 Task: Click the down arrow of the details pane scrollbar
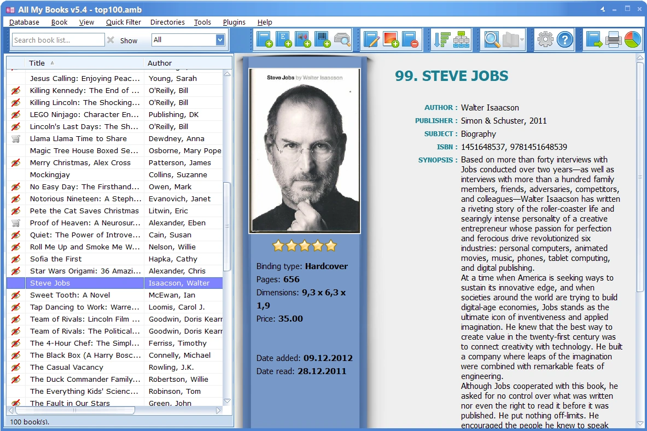coord(640,423)
